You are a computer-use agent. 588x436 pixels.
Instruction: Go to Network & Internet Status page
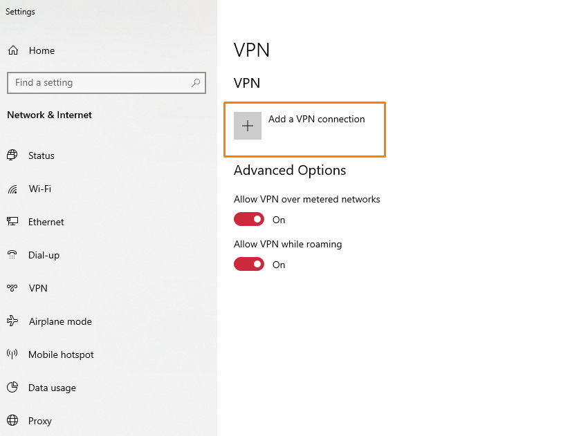tap(41, 155)
